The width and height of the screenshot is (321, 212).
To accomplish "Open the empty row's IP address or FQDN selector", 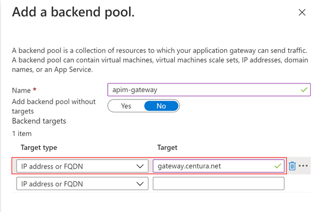I will (83, 184).
